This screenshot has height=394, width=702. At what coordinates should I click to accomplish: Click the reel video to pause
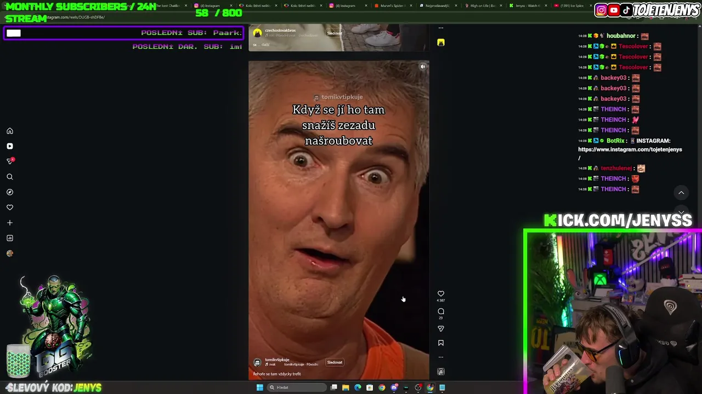[x=339, y=219]
